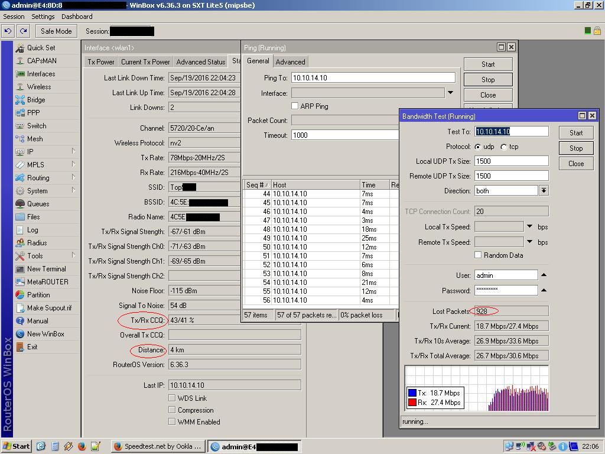Open the Wireless sidebar entry

(x=38, y=87)
